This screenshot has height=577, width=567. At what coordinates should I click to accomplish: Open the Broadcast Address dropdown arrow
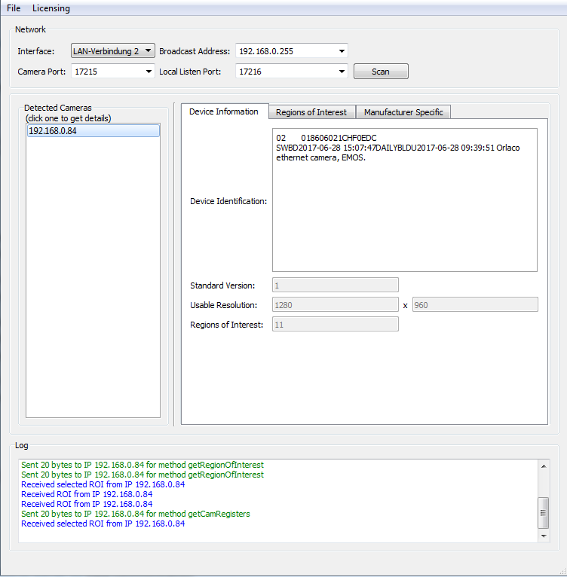click(342, 51)
